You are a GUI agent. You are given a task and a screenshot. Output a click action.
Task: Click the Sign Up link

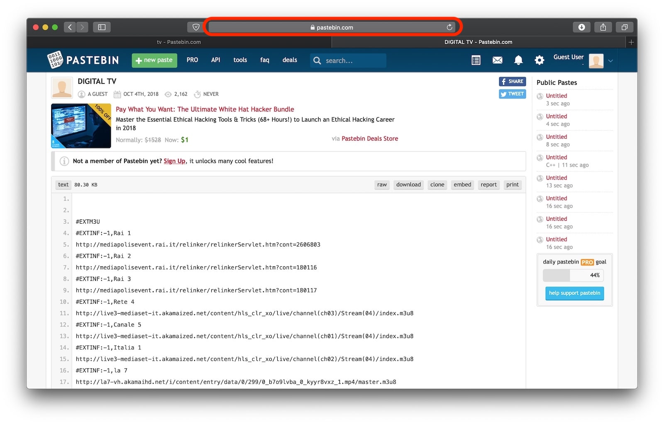click(174, 161)
